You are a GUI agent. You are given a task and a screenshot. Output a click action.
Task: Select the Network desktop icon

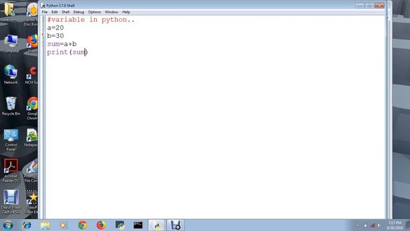11,74
